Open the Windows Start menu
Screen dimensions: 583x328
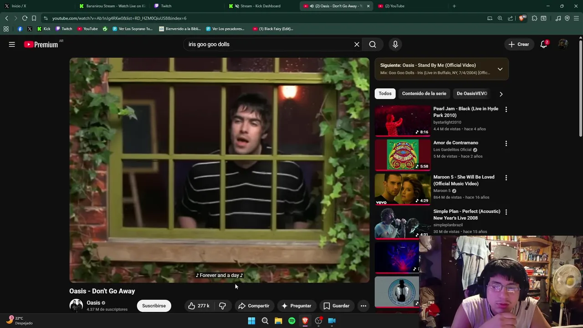251,321
